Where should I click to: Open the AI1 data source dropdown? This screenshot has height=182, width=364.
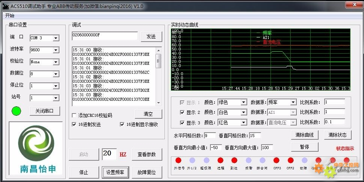[293, 112]
